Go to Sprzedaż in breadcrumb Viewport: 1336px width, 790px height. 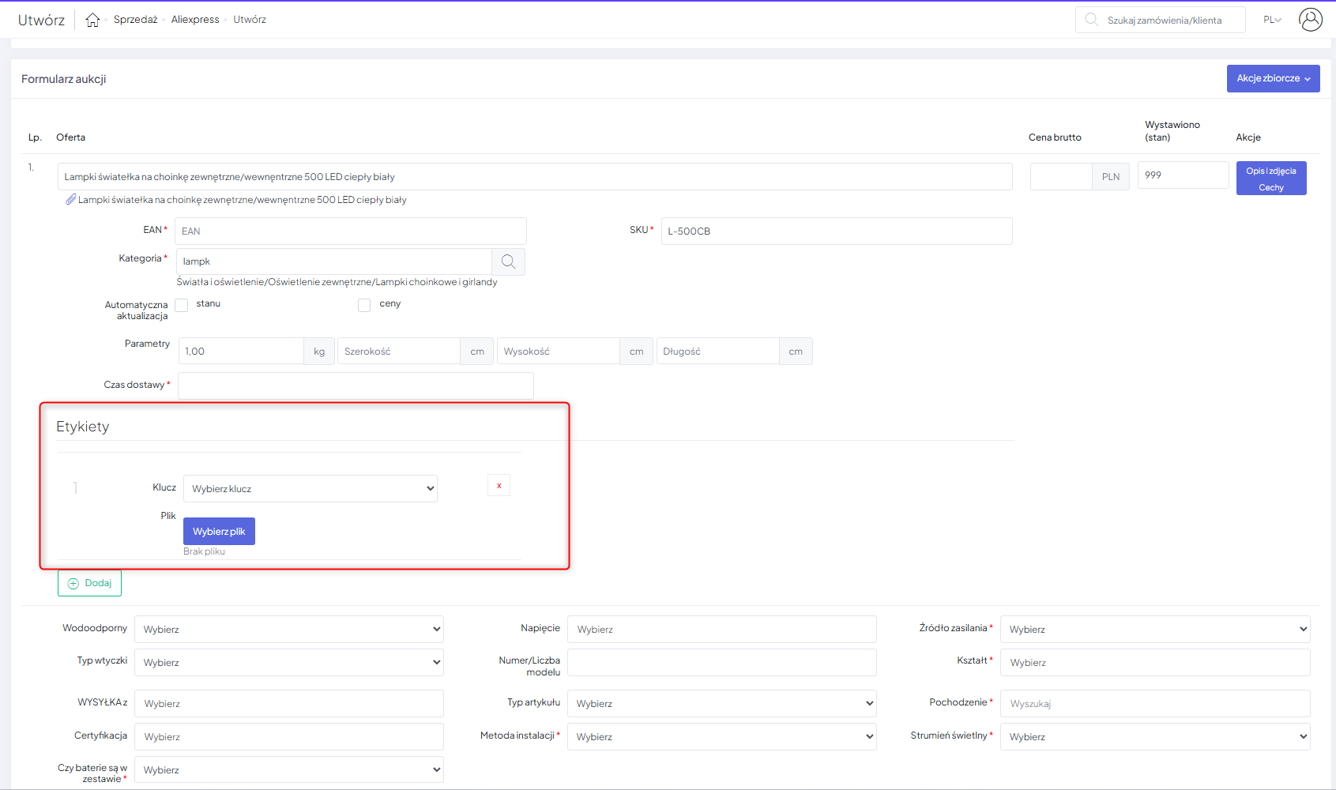pyautogui.click(x=135, y=20)
